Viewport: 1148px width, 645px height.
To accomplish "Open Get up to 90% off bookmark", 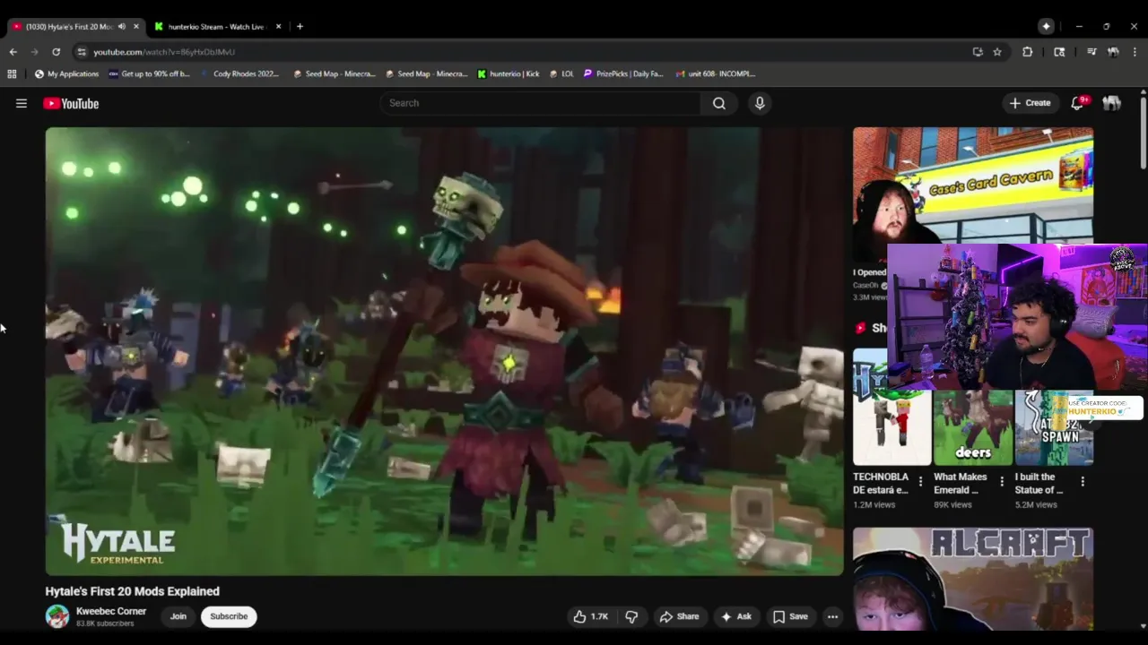I will tap(149, 73).
